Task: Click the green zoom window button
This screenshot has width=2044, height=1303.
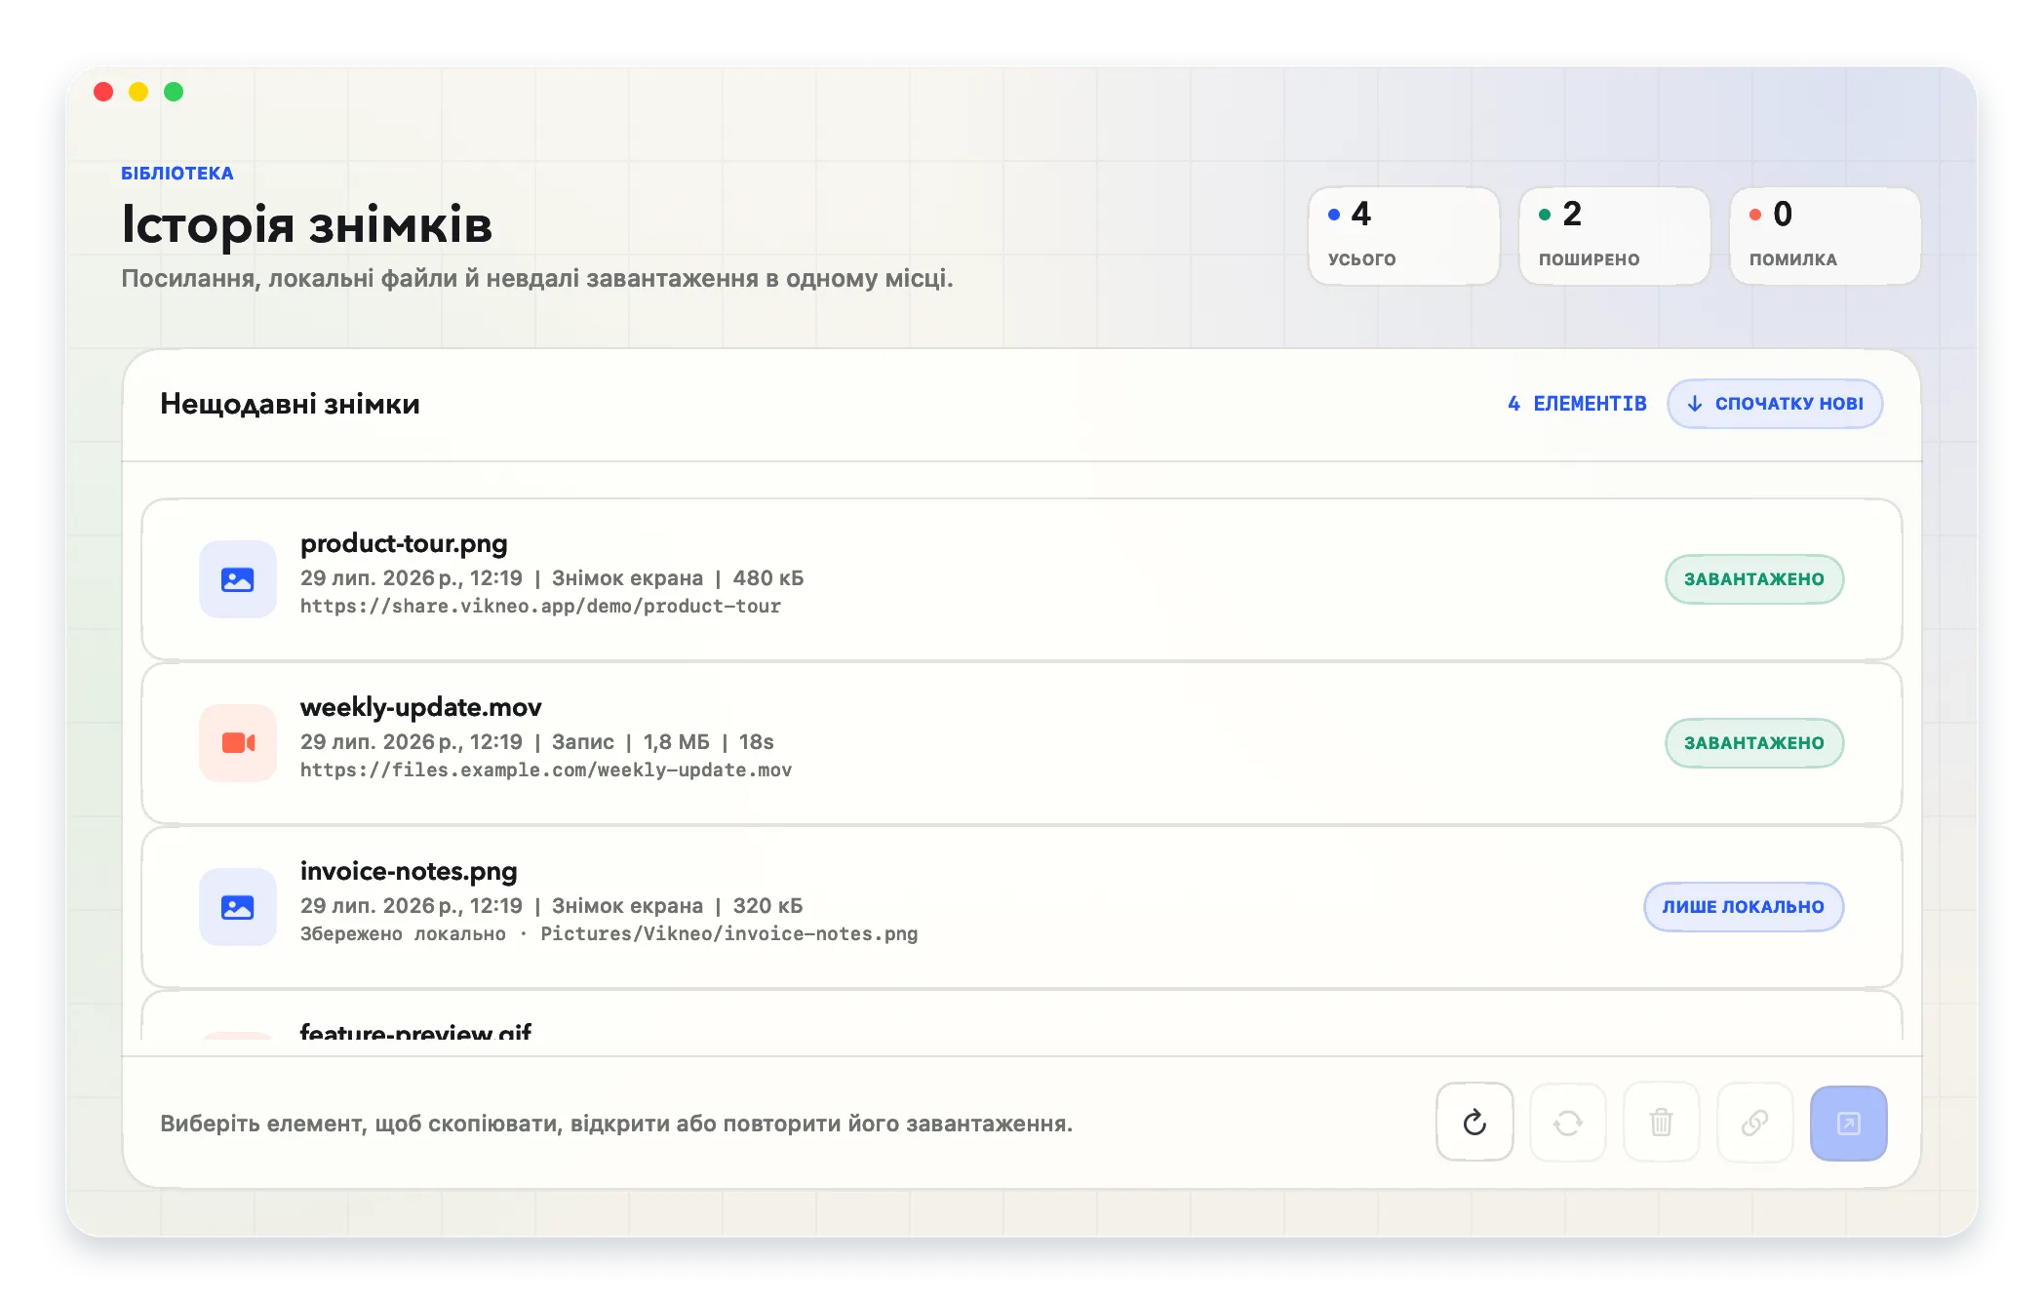Action: pyautogui.click(x=174, y=92)
